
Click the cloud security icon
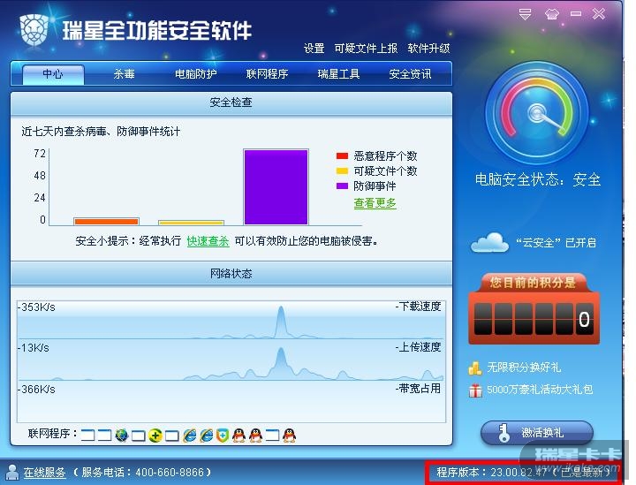tap(489, 242)
